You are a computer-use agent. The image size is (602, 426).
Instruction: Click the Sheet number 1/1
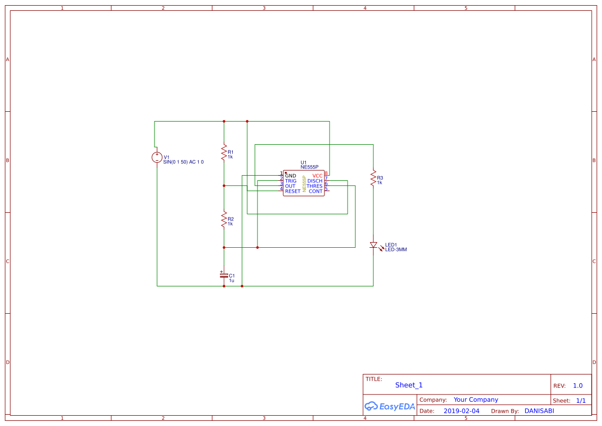coord(581,401)
